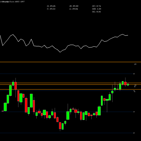Image resolution: width=141 pixels, height=141 pixels.
Task: Click the 'H: 39.80' high price value
Action: point(74,6)
